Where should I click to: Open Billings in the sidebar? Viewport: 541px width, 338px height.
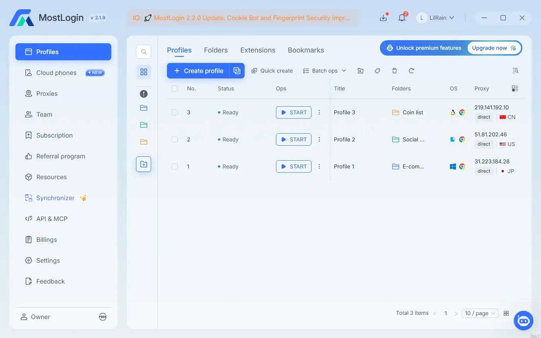[x=63, y=239]
